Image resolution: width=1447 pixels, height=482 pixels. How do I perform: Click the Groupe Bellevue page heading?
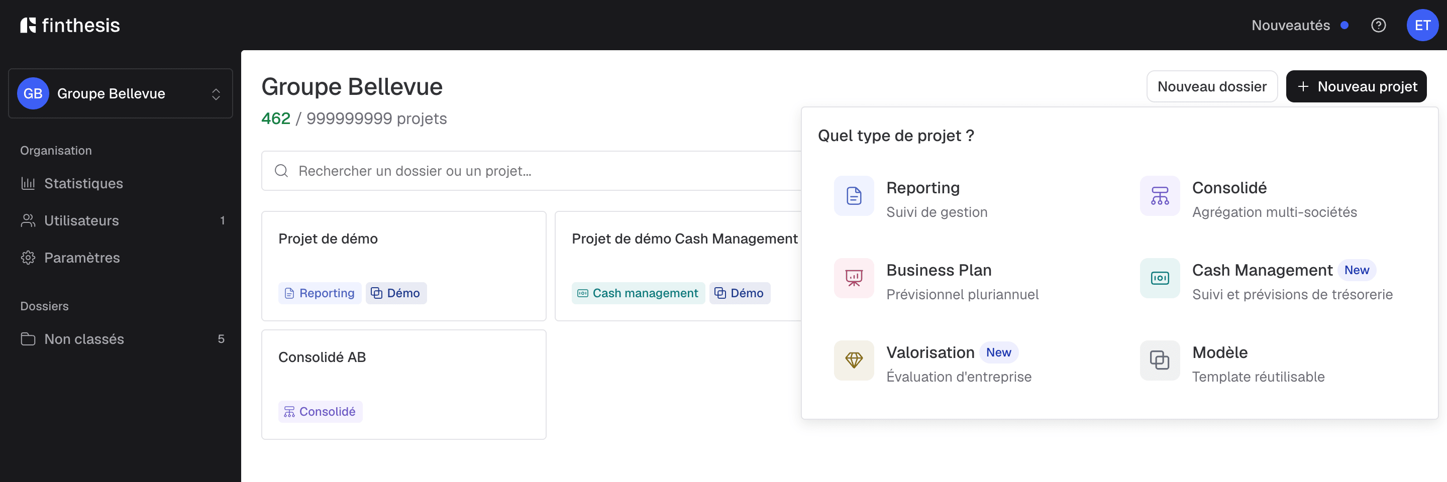352,86
